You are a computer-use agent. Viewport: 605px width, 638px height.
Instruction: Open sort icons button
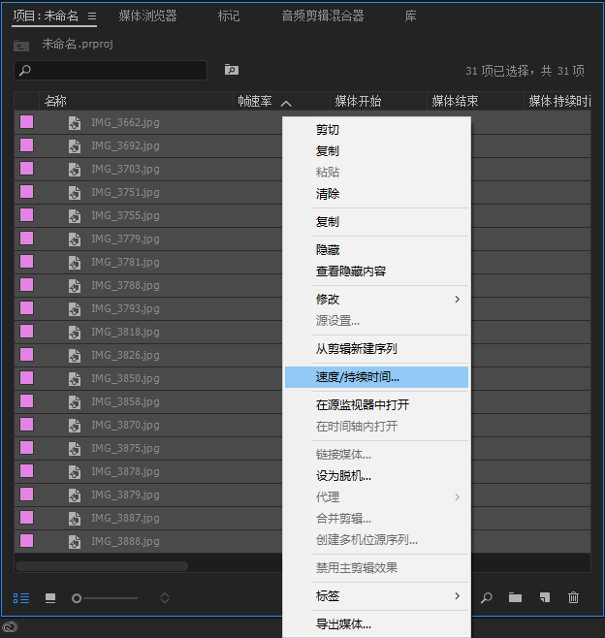tap(165, 598)
